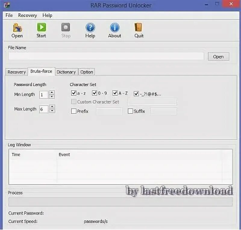241x230 pixels.
Task: Click the Open toolbar icon
Action: point(17,27)
